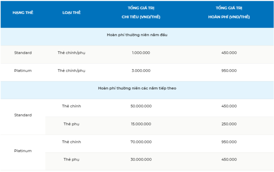Click the 950.000 refund for Platinum Thẻ chính
The image size is (274, 172).
click(229, 142)
